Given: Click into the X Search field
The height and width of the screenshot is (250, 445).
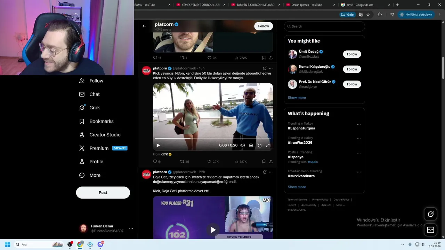Looking at the screenshot, I should pos(324,26).
